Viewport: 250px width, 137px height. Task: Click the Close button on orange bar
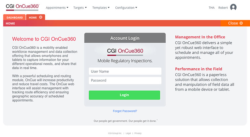[235, 23]
